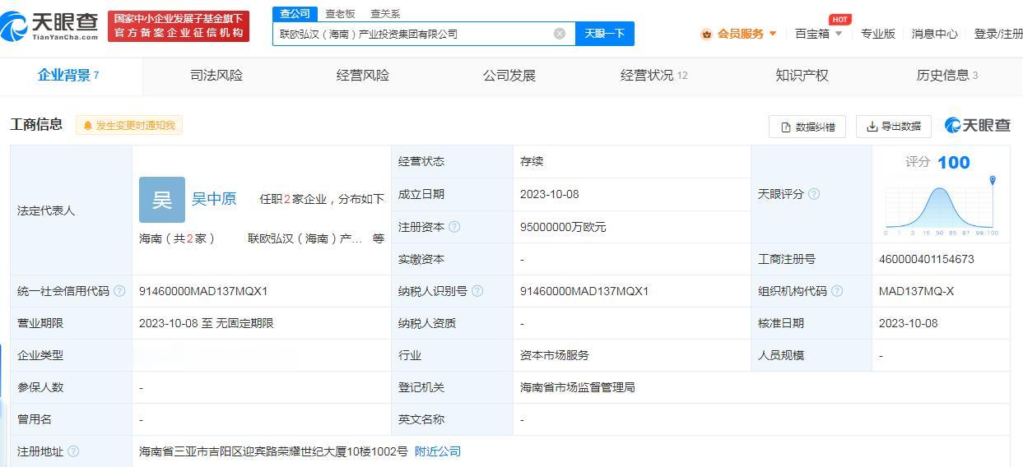
Task: Click the establishment date 2023-10-08
Action: [x=550, y=194]
